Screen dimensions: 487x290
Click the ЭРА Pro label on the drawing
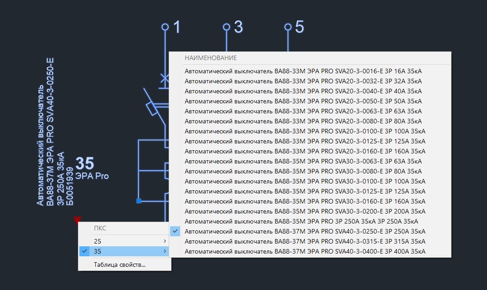point(92,176)
